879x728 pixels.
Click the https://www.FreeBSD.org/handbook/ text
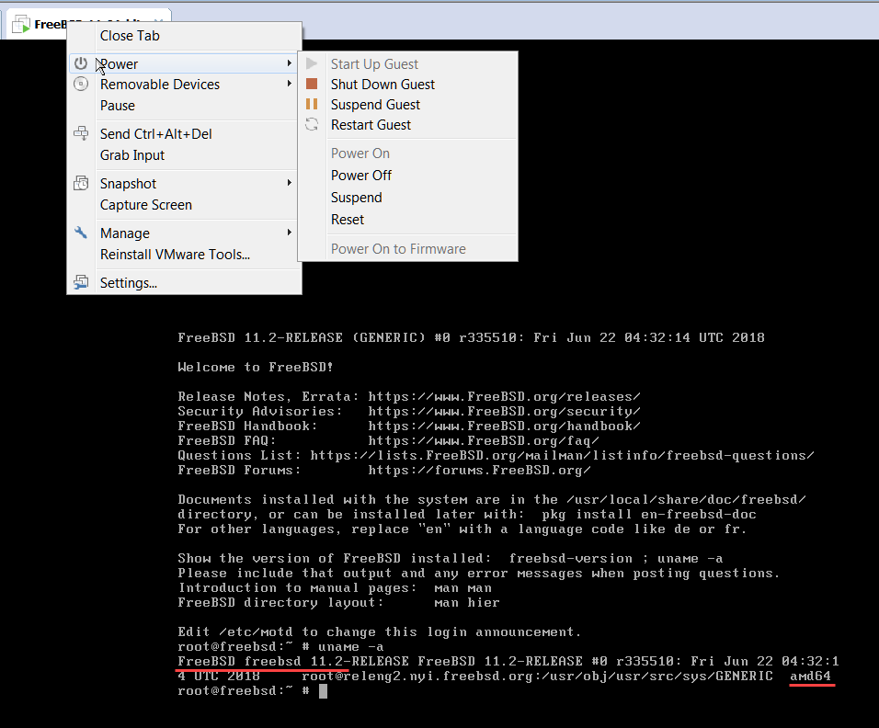tap(504, 426)
